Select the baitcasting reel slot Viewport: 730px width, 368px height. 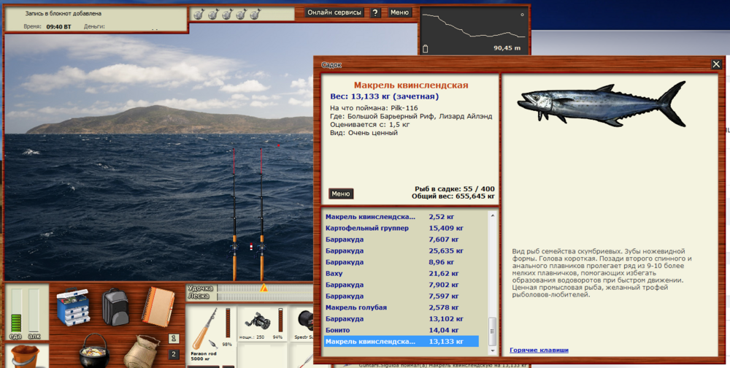tap(258, 325)
